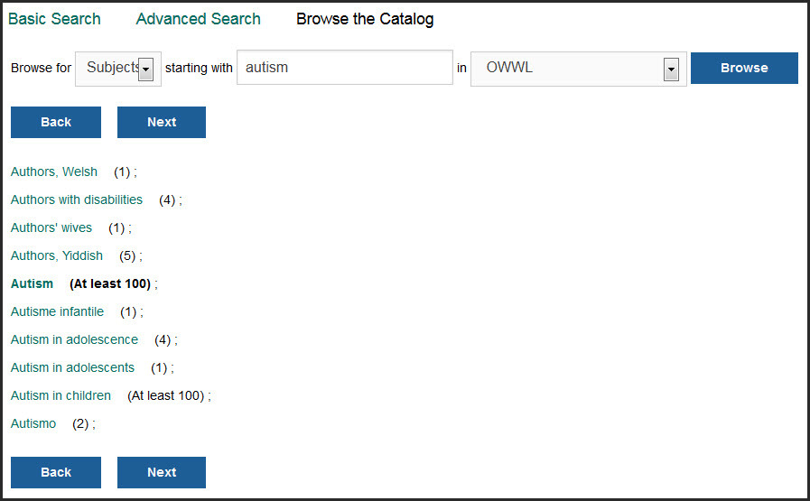Open the 'Authors, Welsh' subject link
810x501 pixels.
click(x=54, y=172)
